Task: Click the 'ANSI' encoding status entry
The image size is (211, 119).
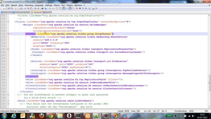Action: click(191, 111)
